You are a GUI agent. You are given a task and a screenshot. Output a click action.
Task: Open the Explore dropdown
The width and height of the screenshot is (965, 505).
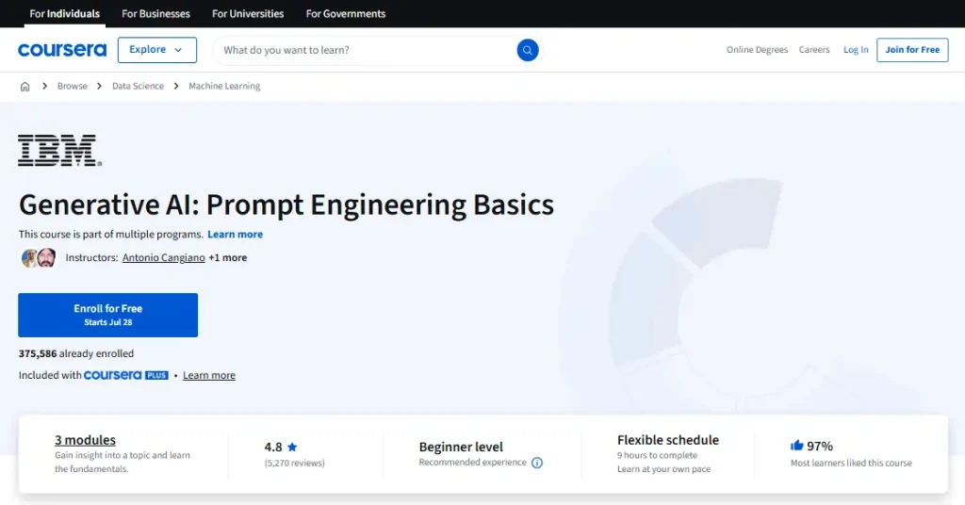click(x=157, y=50)
